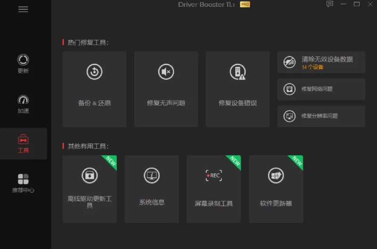Switch to the 加速 sidebar section

[x=23, y=104]
